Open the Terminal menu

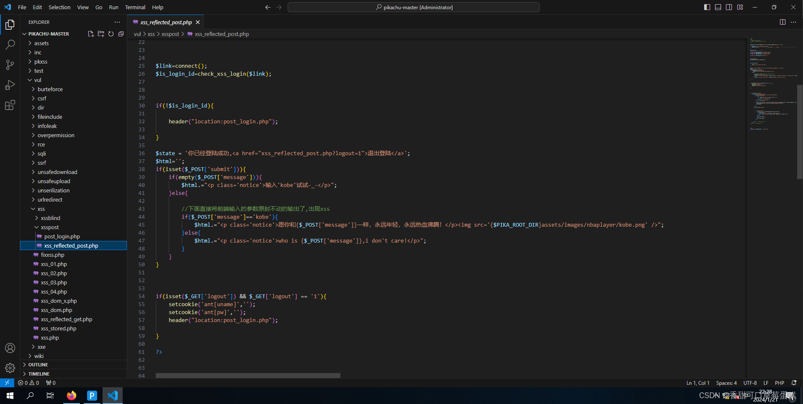[x=135, y=7]
